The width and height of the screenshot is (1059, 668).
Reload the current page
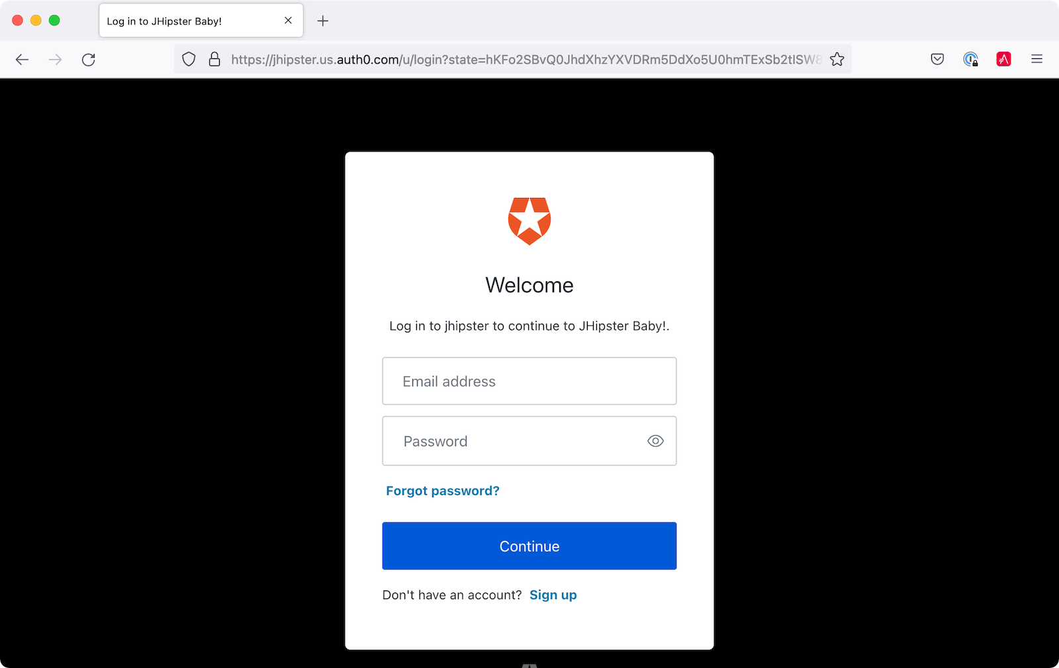coord(89,60)
